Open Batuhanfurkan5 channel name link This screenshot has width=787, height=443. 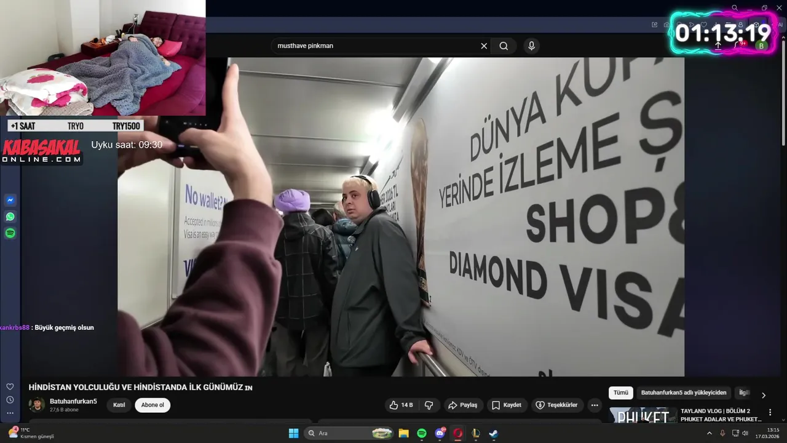(73, 401)
